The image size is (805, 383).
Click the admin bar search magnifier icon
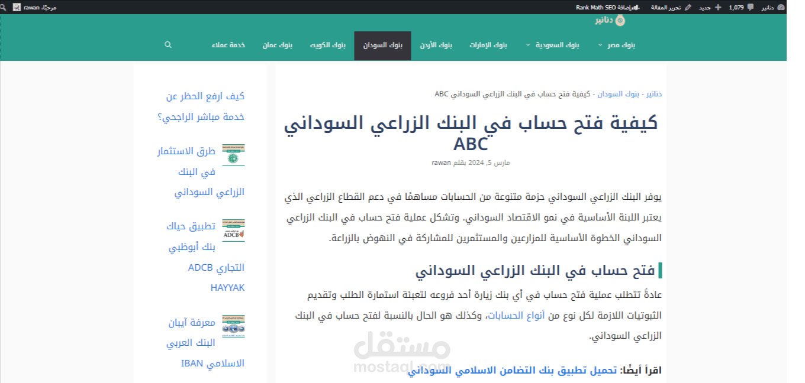point(4,7)
